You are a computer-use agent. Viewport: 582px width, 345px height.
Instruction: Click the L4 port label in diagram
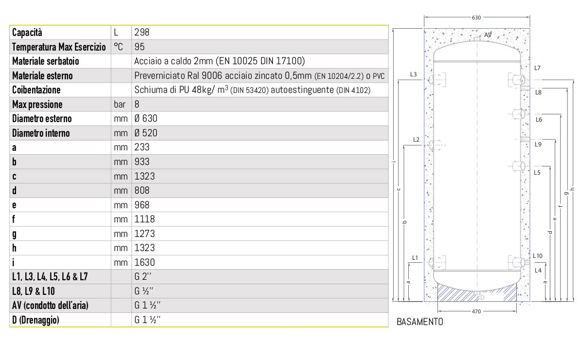click(537, 270)
